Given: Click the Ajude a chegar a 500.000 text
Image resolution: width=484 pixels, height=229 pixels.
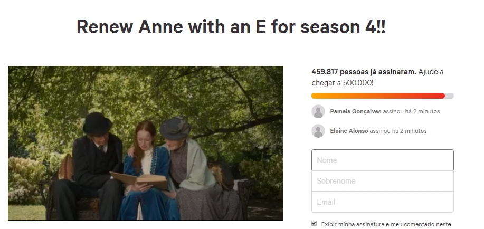Looking at the screenshot, I should [377, 77].
